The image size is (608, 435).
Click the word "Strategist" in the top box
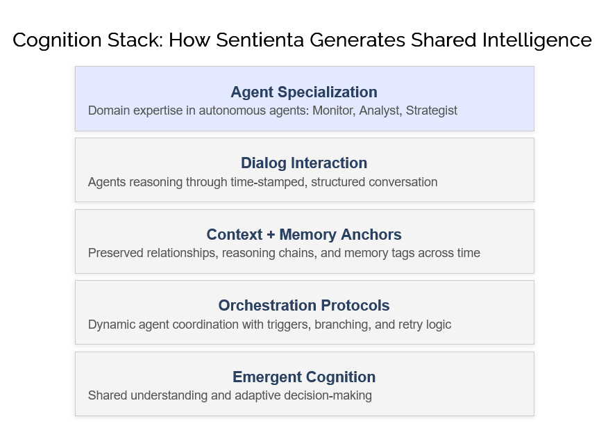coord(431,110)
